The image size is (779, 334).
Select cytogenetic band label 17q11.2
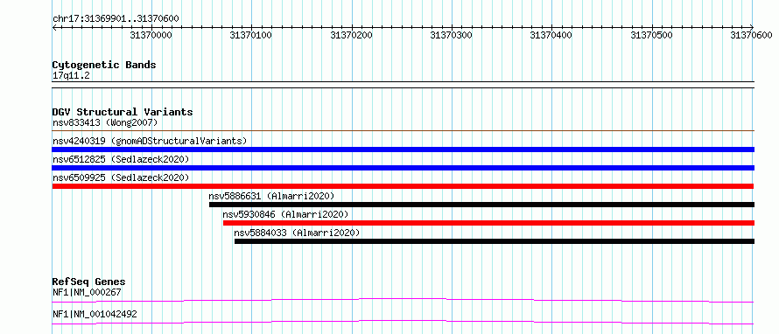click(x=71, y=76)
